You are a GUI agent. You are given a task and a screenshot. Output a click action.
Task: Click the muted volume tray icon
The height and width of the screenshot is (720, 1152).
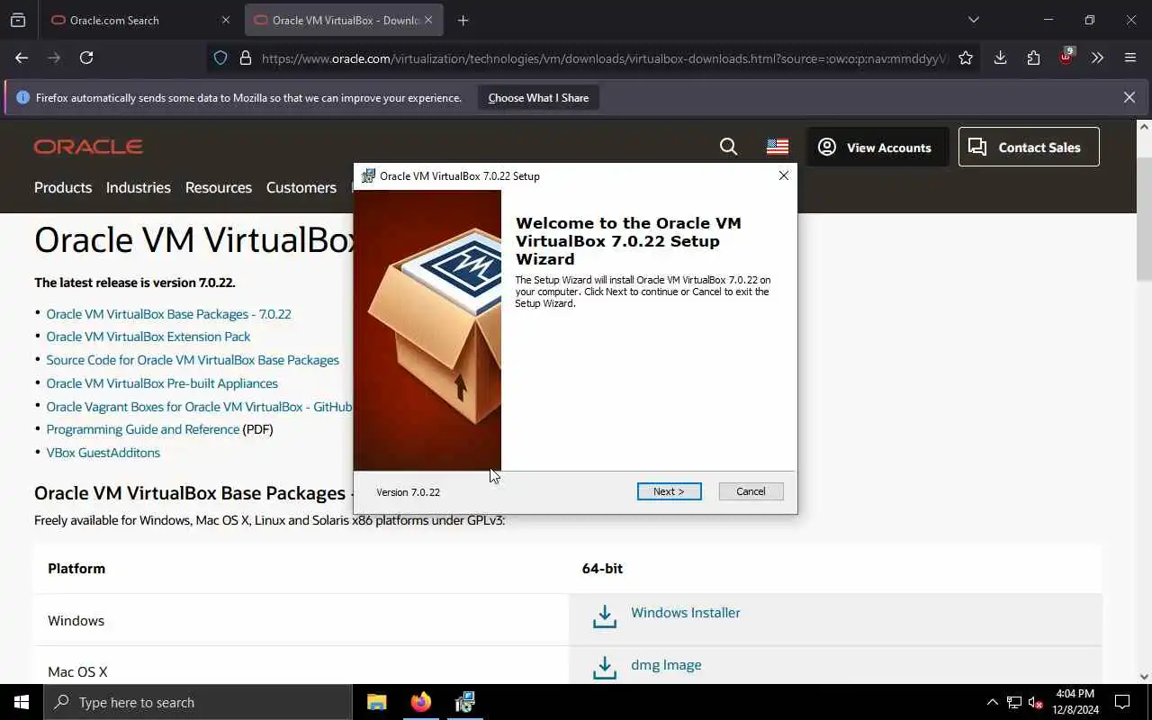(1035, 702)
